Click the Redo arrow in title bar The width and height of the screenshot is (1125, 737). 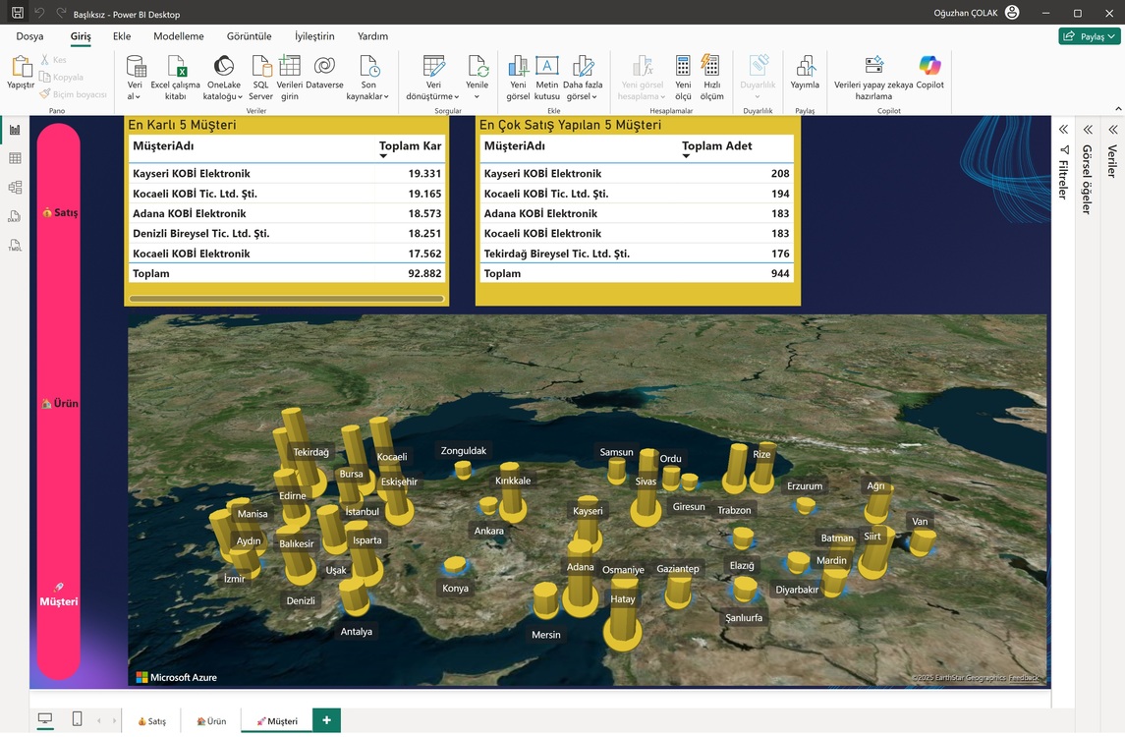(x=61, y=13)
